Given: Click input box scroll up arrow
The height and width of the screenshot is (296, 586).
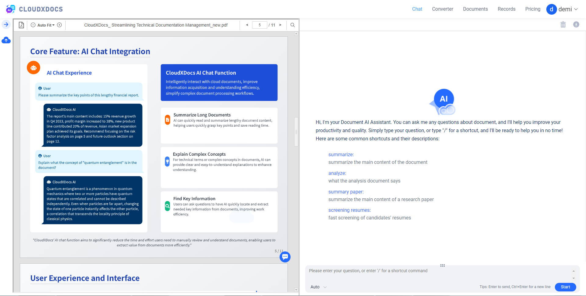Looking at the screenshot, I should 573,271.
